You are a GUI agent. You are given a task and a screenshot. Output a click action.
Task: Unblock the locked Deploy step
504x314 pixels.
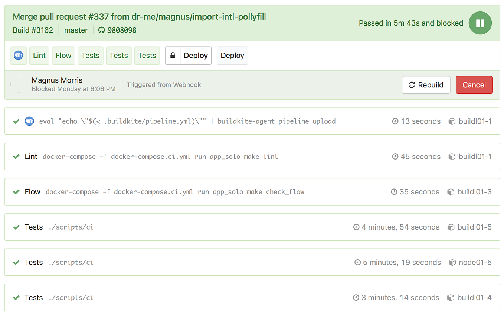click(x=196, y=56)
